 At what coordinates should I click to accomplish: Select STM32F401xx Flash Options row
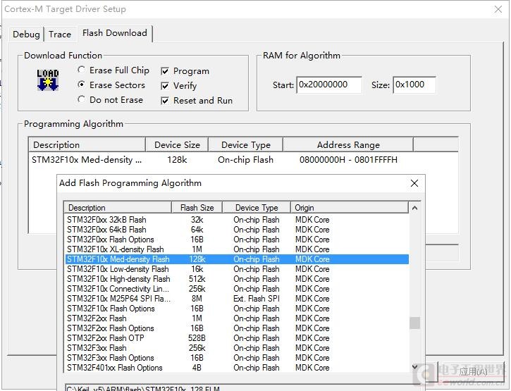tap(237, 368)
